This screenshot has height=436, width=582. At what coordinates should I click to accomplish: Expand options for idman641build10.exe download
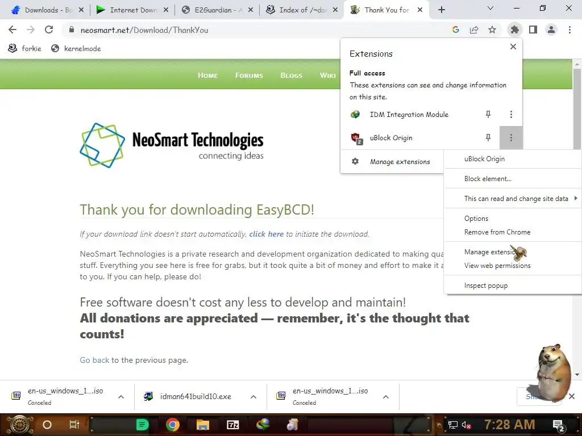253,397
